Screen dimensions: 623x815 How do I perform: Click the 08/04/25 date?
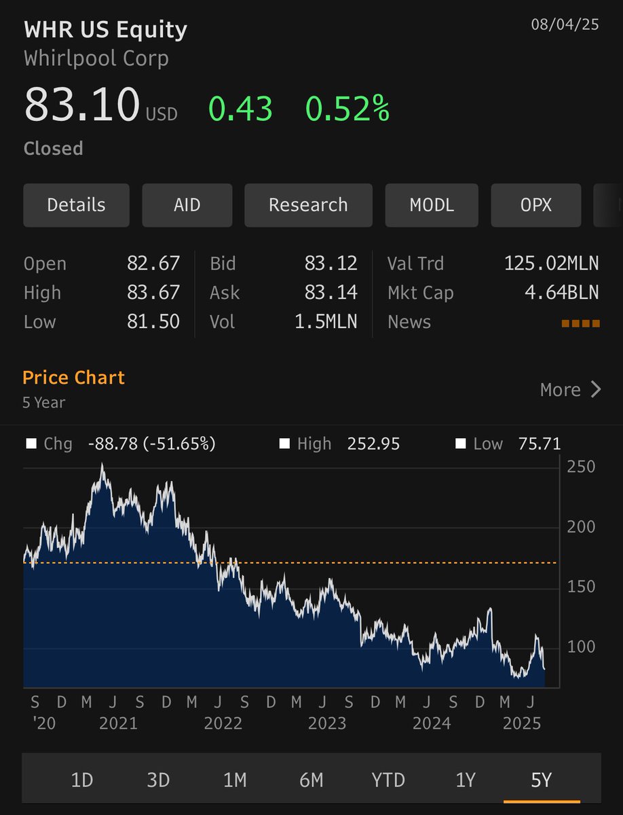click(x=565, y=25)
